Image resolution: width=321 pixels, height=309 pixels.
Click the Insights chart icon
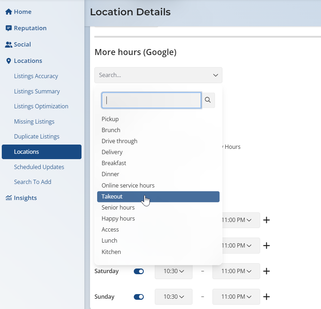coord(9,198)
